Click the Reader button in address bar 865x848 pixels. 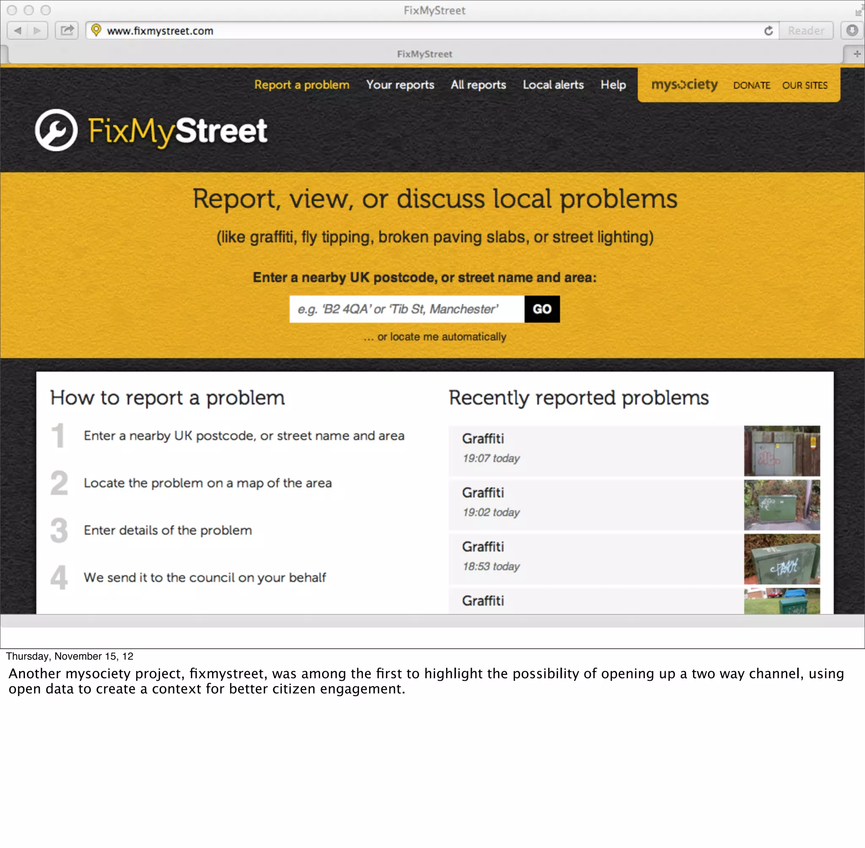[x=806, y=31]
